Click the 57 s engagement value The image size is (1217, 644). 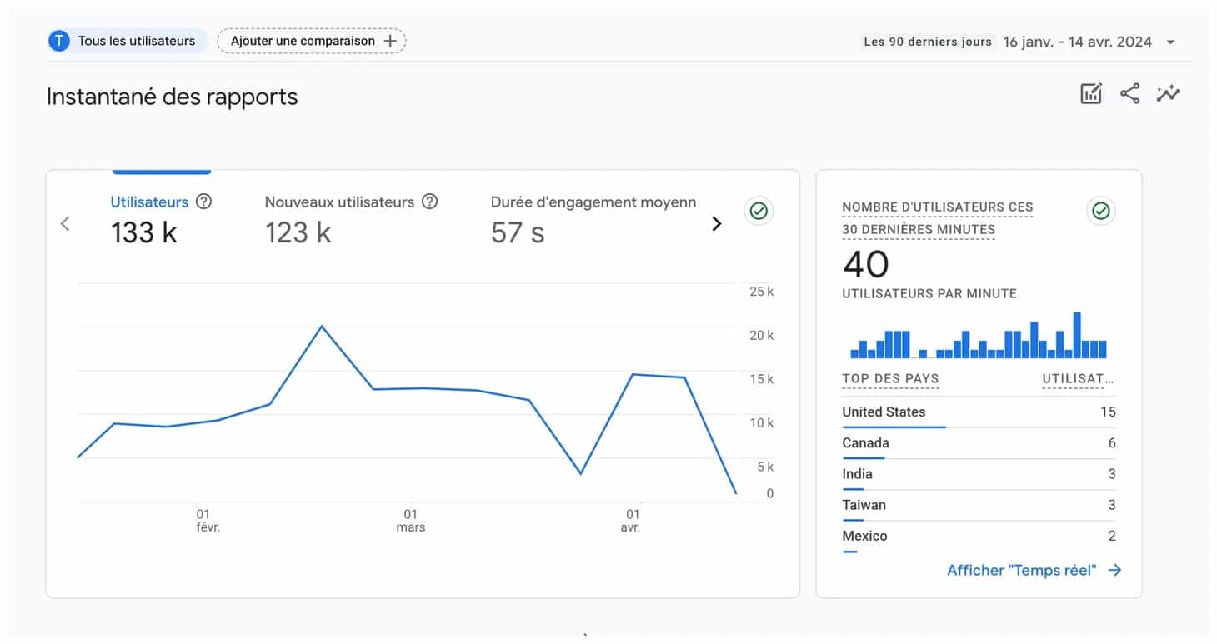(x=518, y=232)
